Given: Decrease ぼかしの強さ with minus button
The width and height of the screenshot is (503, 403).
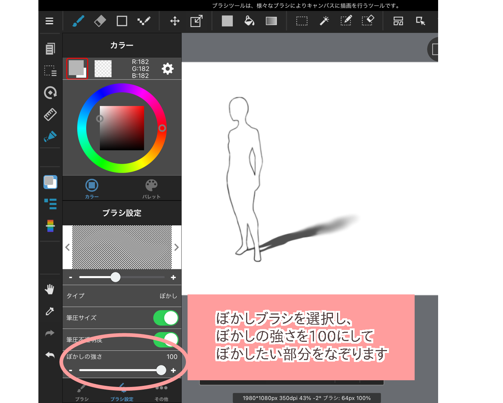Looking at the screenshot, I should tap(70, 371).
